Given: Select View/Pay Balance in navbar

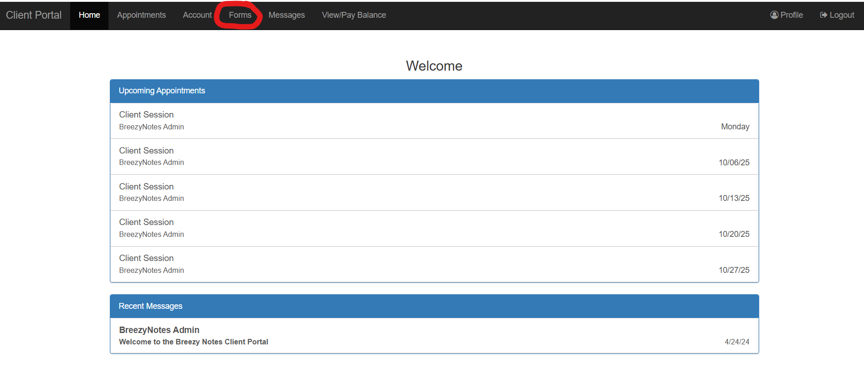Looking at the screenshot, I should pos(354,15).
